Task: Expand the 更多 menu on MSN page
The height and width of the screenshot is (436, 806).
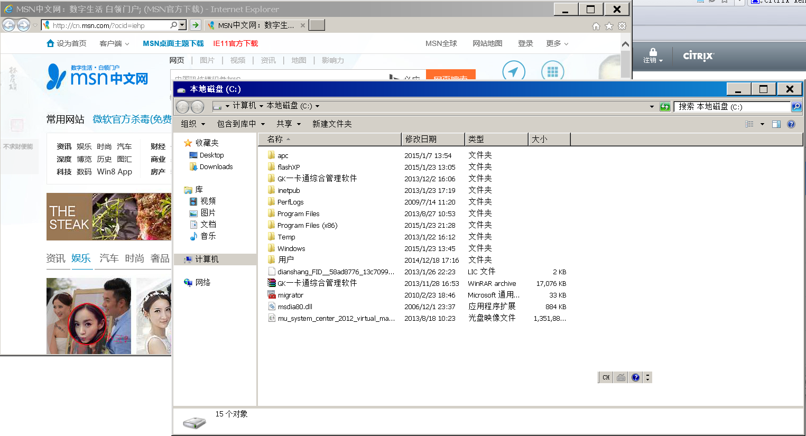Action: 557,43
